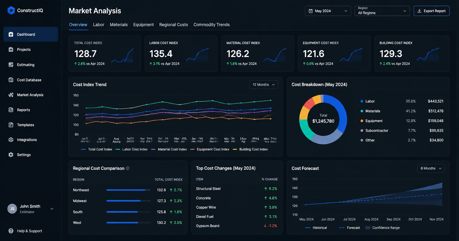Image resolution: width=459 pixels, height=241 pixels.
Task: Click the Estimating sidebar icon
Action: 11,65
